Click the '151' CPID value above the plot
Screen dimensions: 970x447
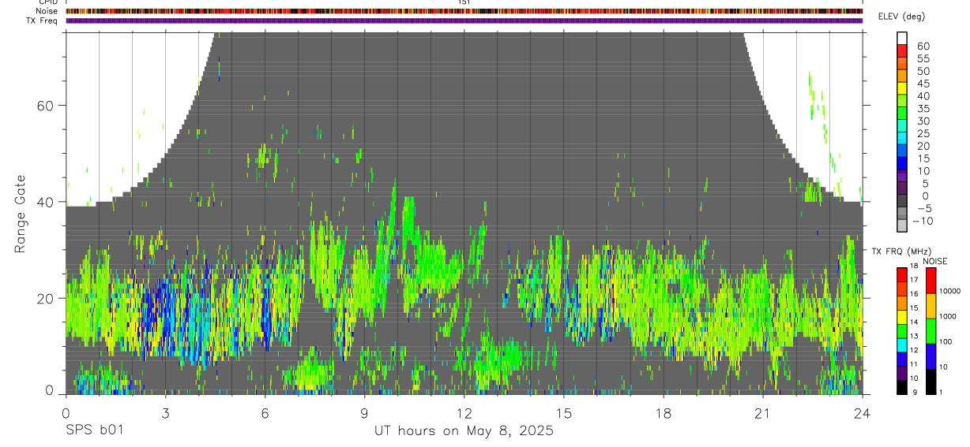464,2
